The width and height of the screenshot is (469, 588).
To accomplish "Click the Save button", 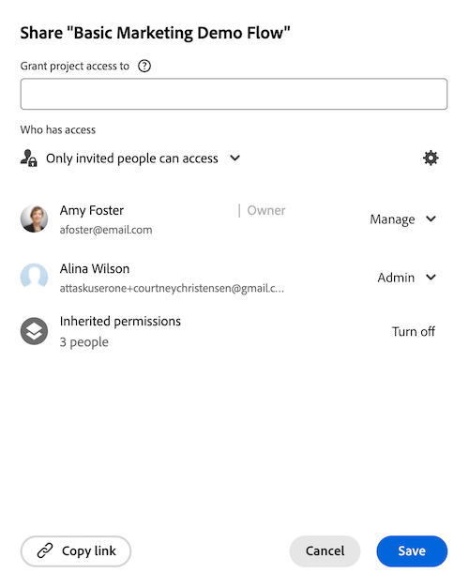I will 412,550.
